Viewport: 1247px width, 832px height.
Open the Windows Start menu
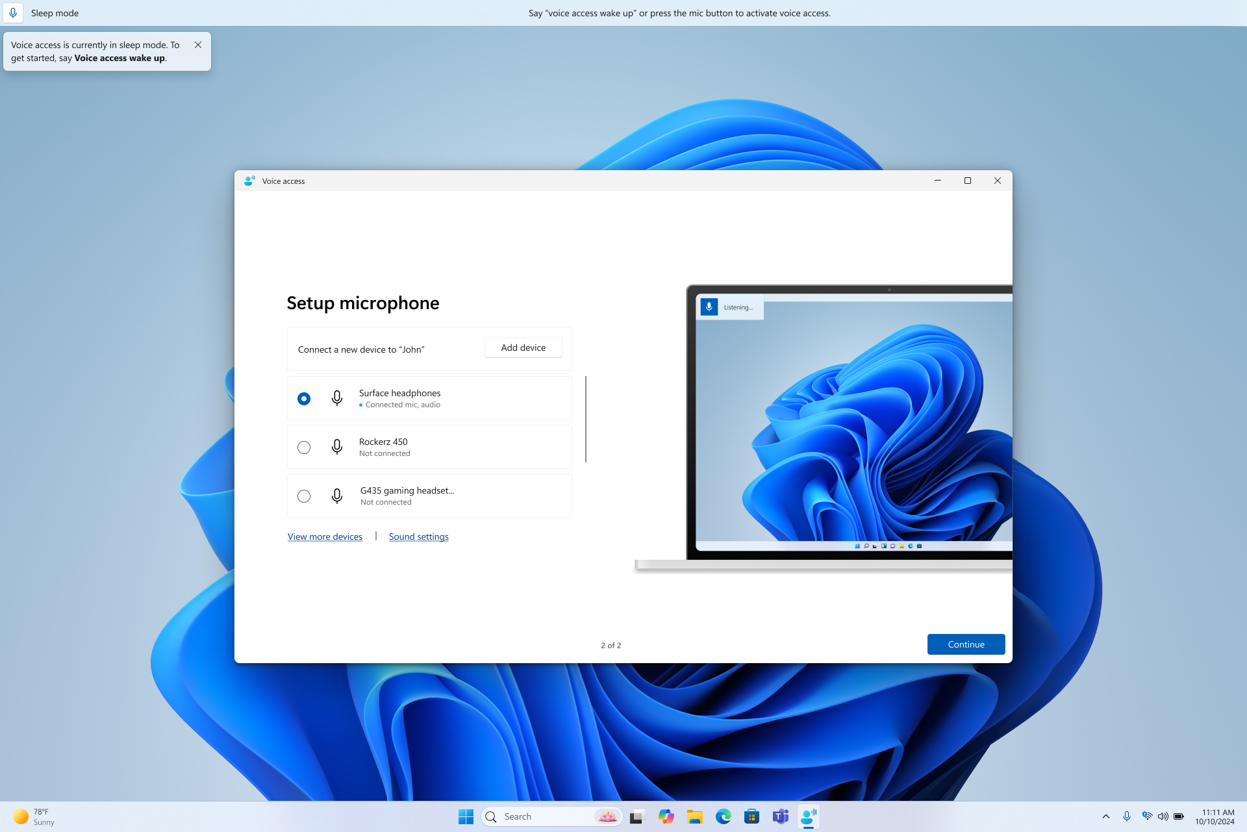coord(466,816)
